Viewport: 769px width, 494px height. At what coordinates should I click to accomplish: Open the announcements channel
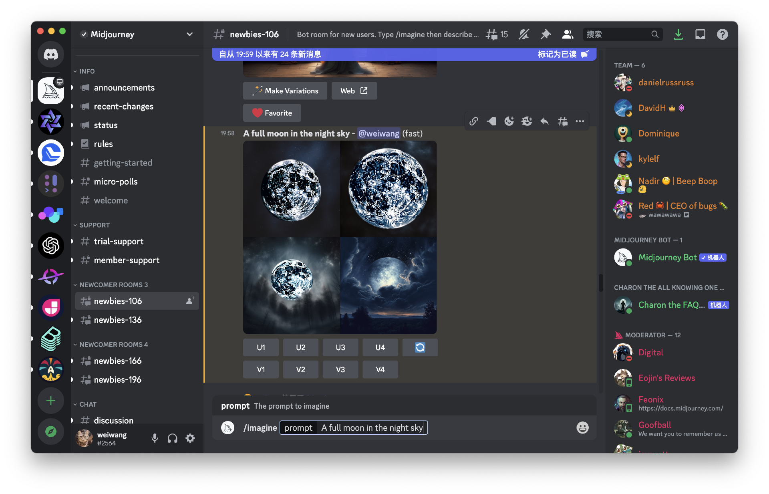click(124, 88)
